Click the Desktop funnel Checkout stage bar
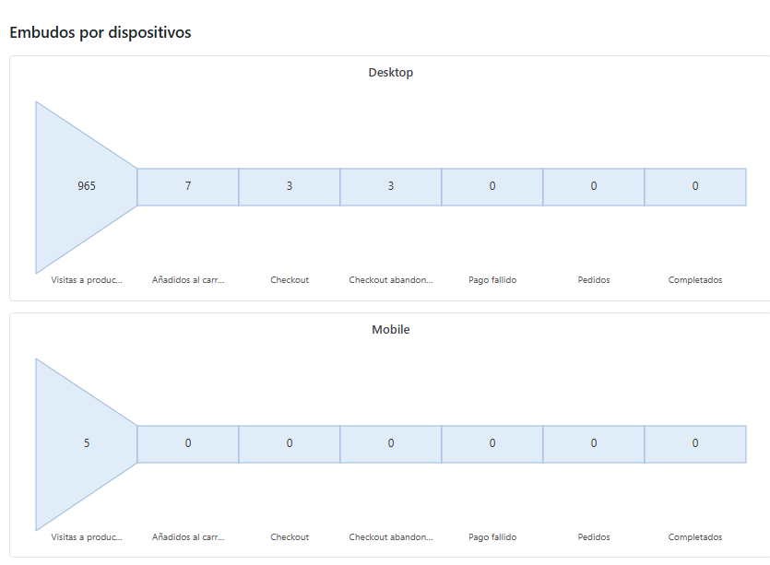 pyautogui.click(x=290, y=186)
